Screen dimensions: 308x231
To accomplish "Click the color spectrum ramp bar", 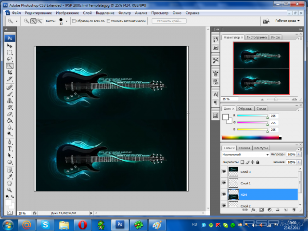I will [x=250, y=138].
